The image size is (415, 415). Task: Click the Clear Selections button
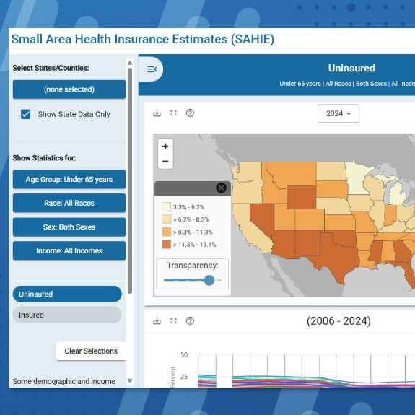point(91,351)
